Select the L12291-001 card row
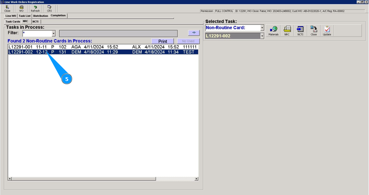This screenshot has width=369, height=195. click(x=103, y=47)
